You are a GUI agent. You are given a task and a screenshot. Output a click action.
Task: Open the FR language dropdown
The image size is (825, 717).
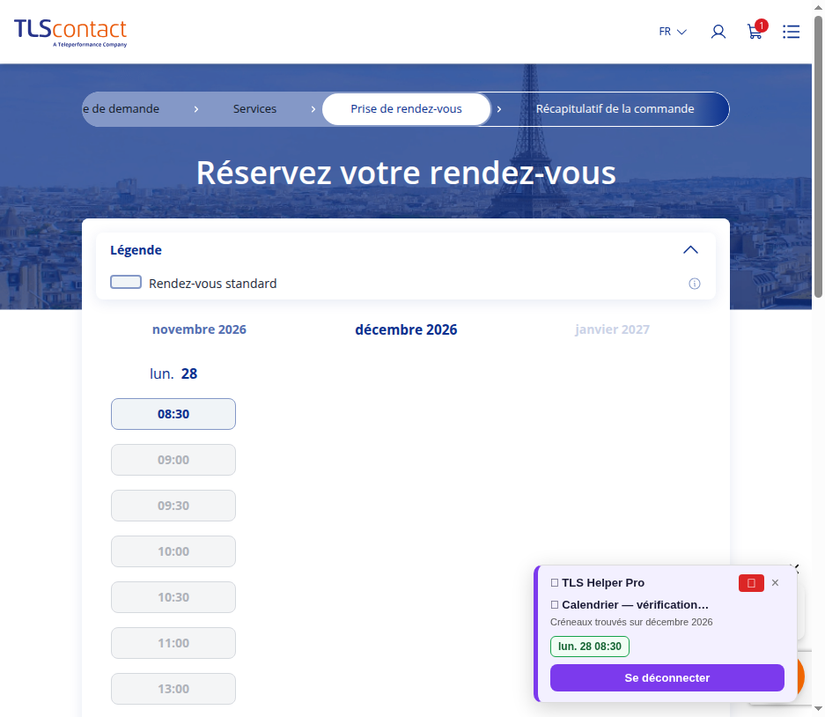(673, 32)
